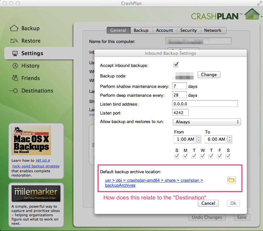Click Listen port field 4242
This screenshot has width=263, height=231.
click(x=180, y=113)
